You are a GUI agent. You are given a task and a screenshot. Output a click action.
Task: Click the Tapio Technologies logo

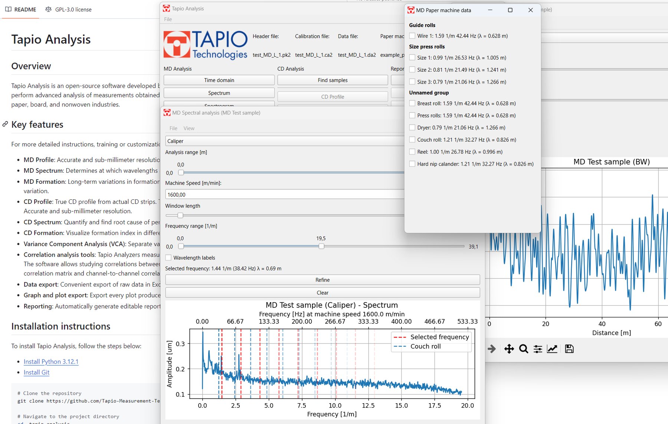(206, 45)
